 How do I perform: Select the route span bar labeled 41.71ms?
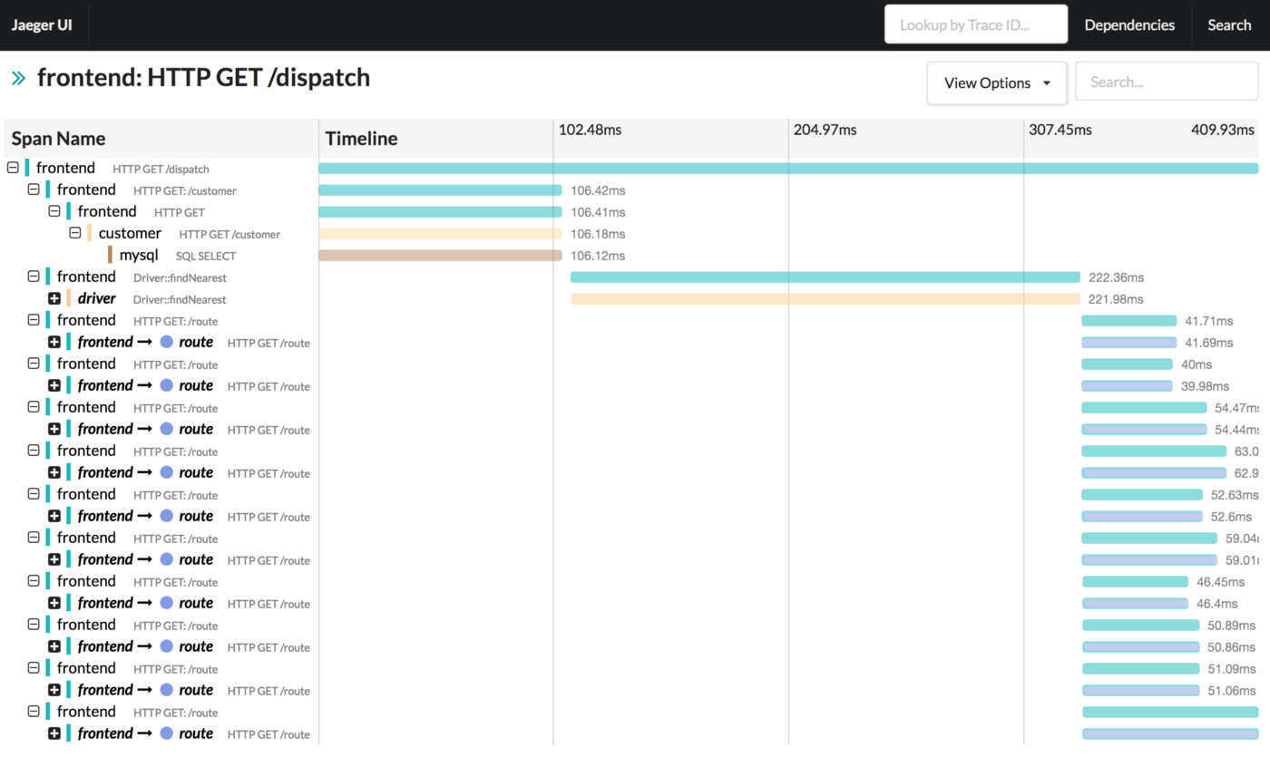tap(1128, 320)
